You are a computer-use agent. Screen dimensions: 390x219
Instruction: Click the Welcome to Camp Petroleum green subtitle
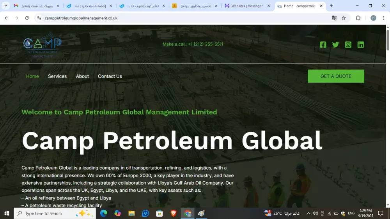point(119,112)
